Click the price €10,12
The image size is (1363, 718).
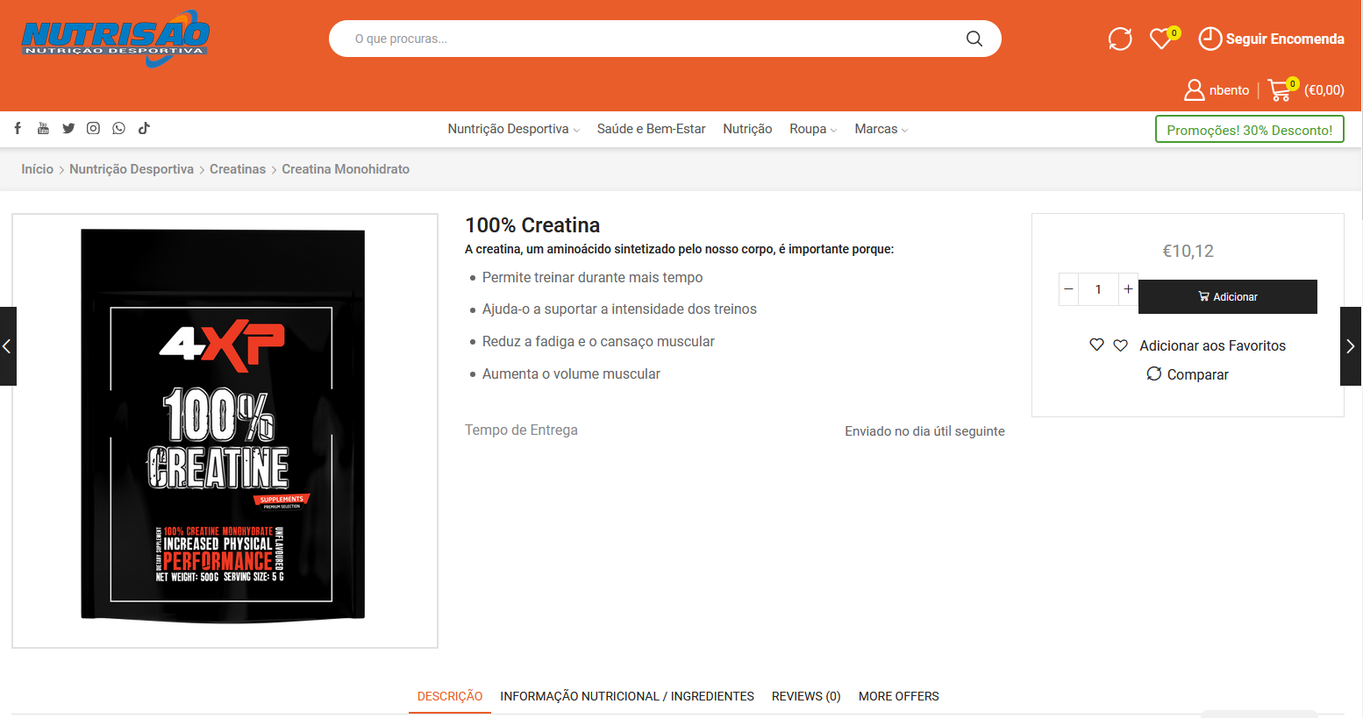[1188, 251]
